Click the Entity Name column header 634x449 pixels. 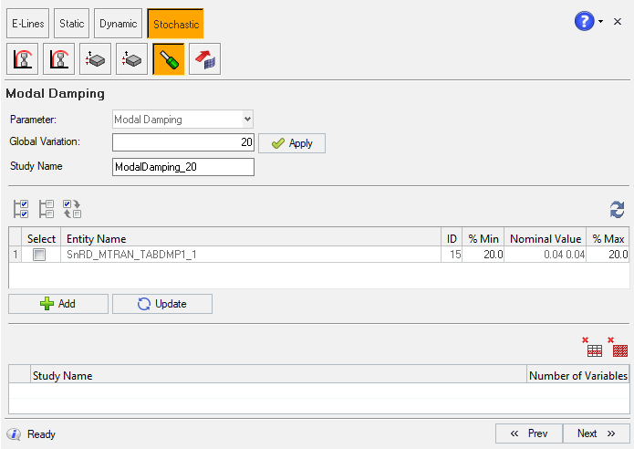[251, 239]
